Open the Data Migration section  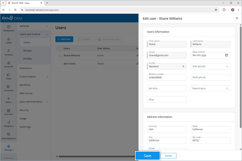point(9,136)
